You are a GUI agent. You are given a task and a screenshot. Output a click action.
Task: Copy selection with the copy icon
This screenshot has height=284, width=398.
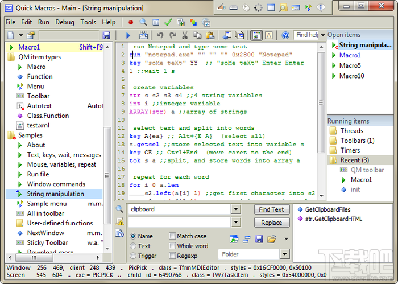(197, 35)
